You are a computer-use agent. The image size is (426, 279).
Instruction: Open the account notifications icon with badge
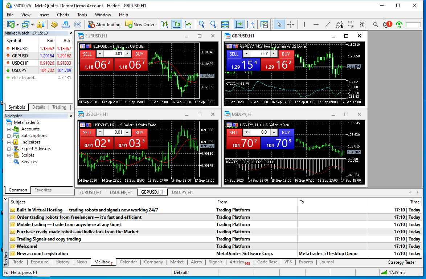point(388,24)
